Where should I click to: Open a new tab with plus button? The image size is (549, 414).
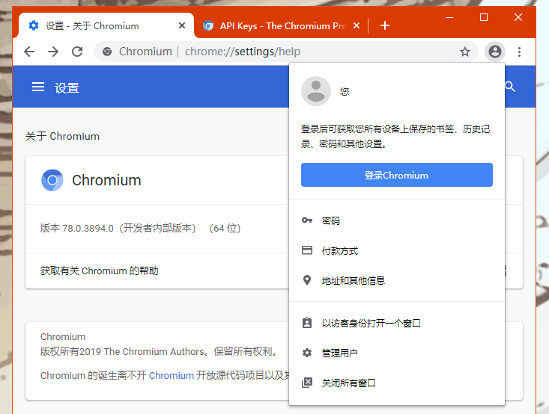point(385,25)
